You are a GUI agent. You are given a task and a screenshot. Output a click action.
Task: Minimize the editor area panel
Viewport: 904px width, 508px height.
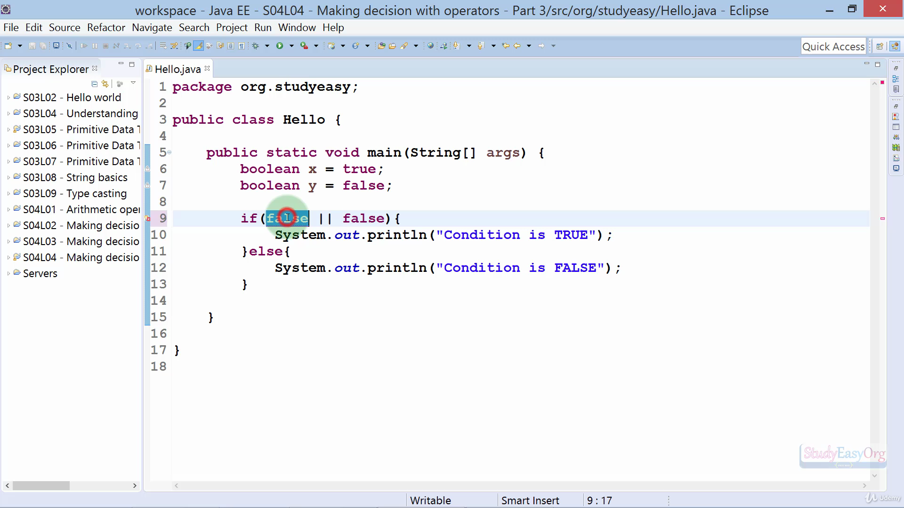click(866, 63)
